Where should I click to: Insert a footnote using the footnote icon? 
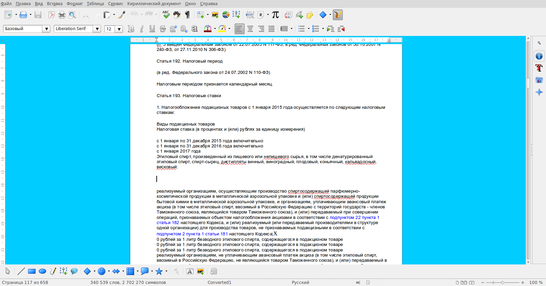pos(288,15)
